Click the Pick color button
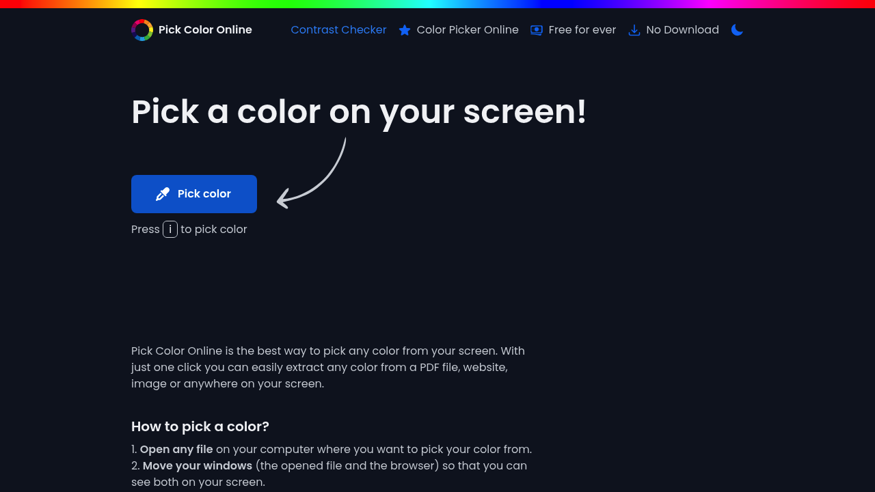875x492 pixels. (x=193, y=193)
